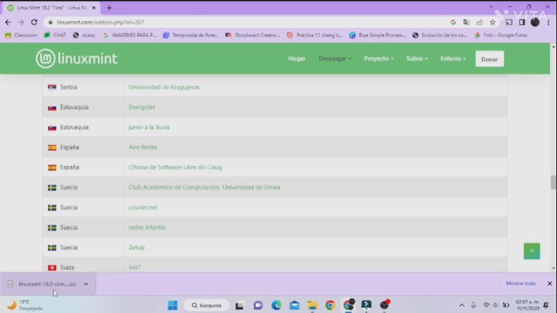
Task: Expand the Descargar dropdown menu
Action: pyautogui.click(x=335, y=59)
